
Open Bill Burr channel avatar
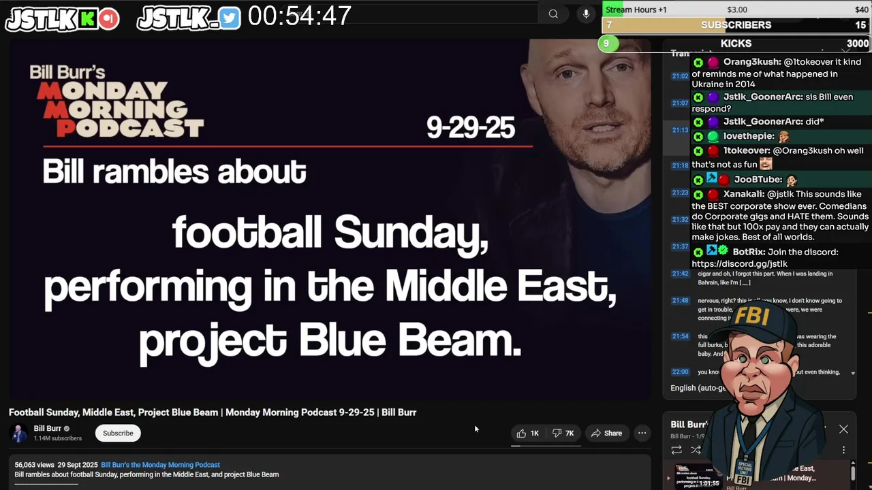[x=19, y=433]
